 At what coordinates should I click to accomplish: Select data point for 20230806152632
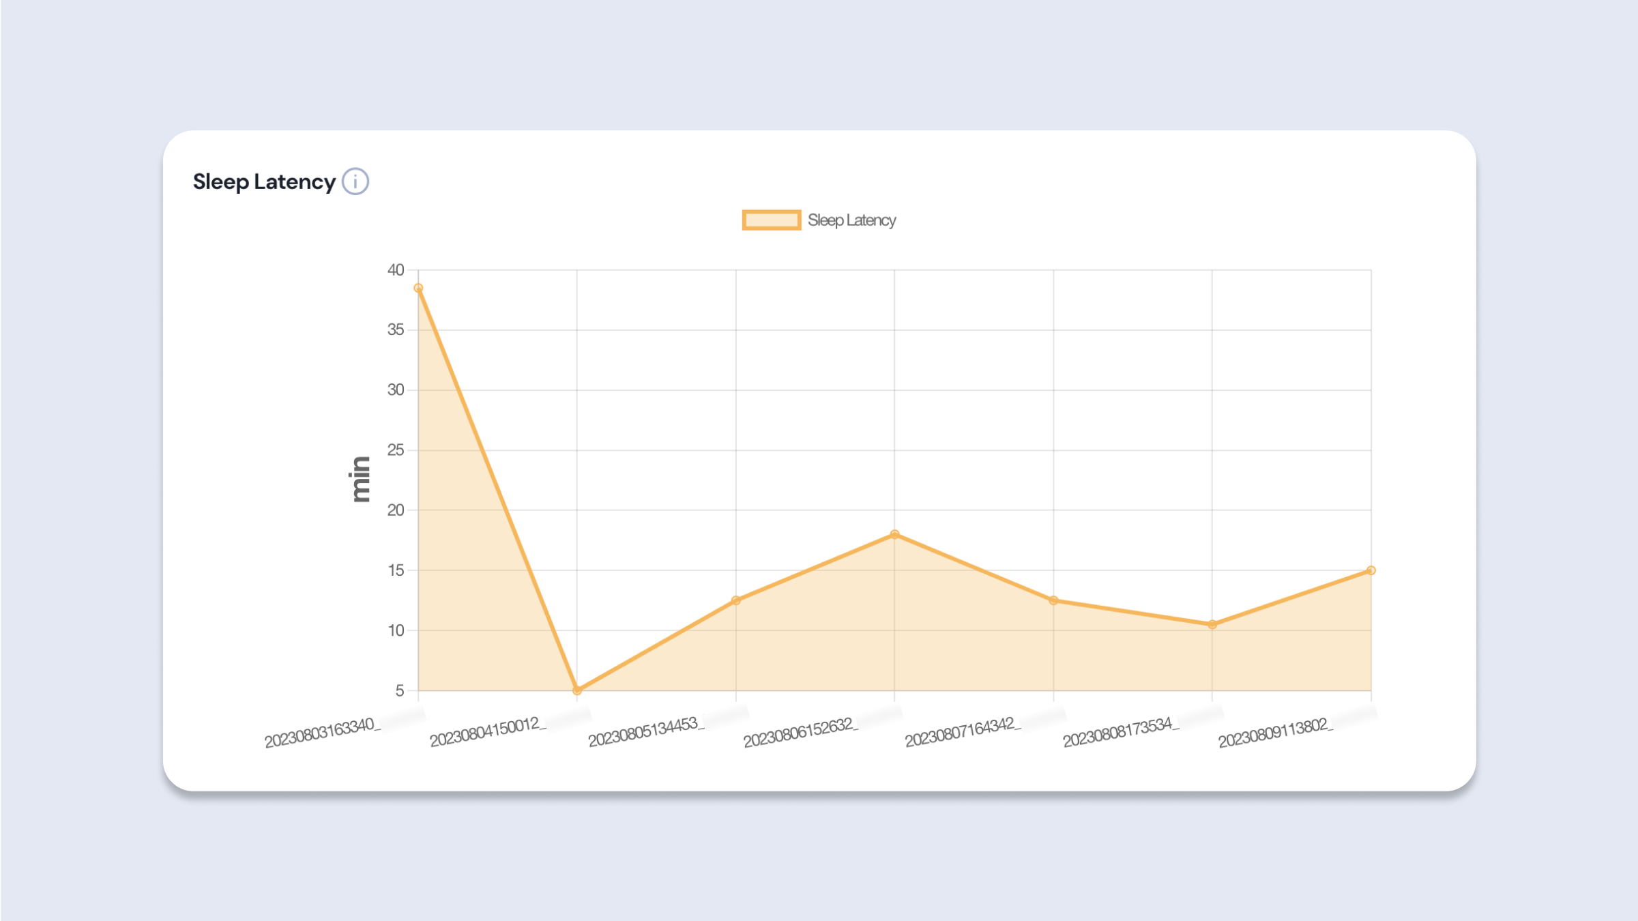pos(894,534)
